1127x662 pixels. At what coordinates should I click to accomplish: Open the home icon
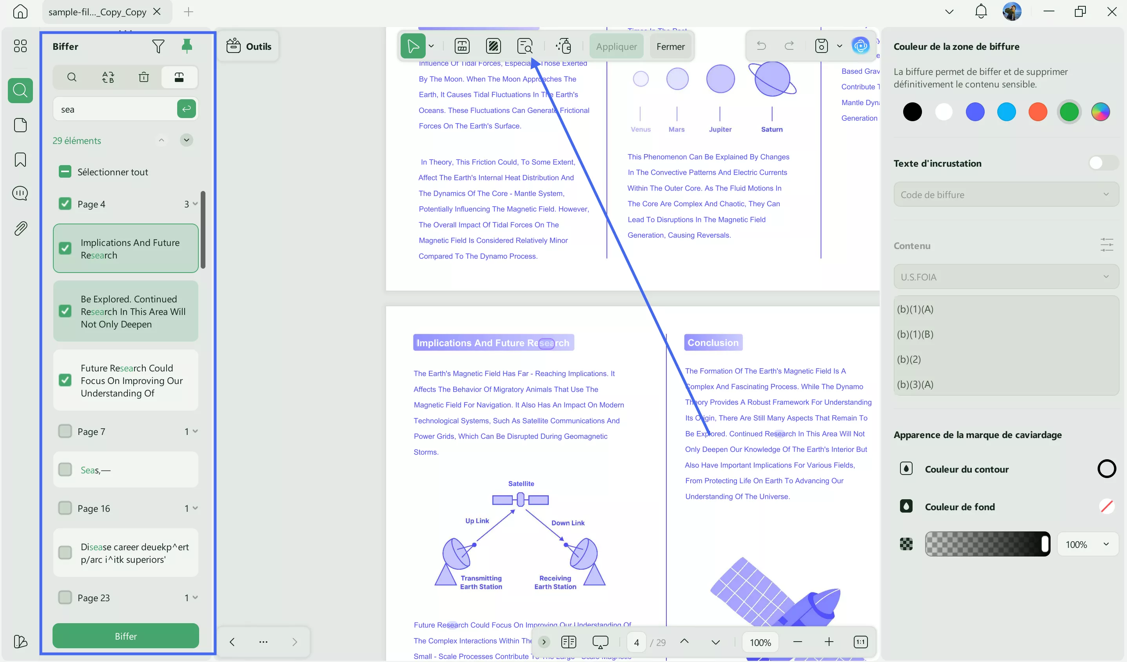[x=20, y=12]
